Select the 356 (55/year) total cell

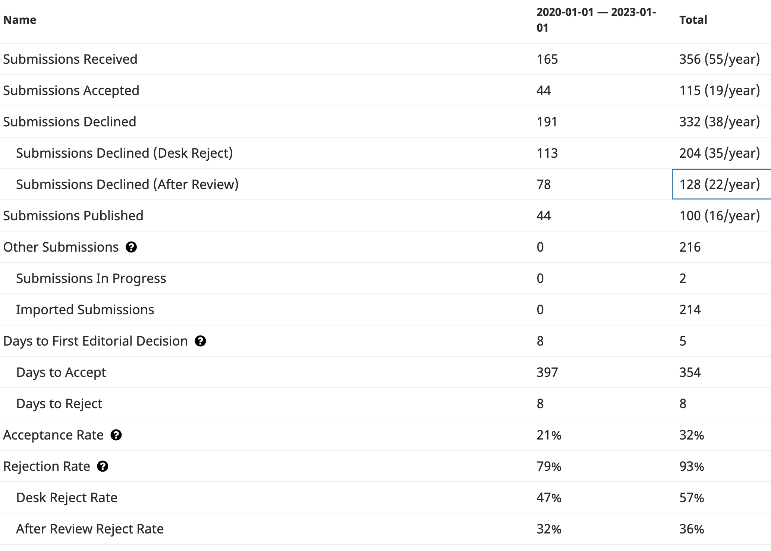click(719, 59)
